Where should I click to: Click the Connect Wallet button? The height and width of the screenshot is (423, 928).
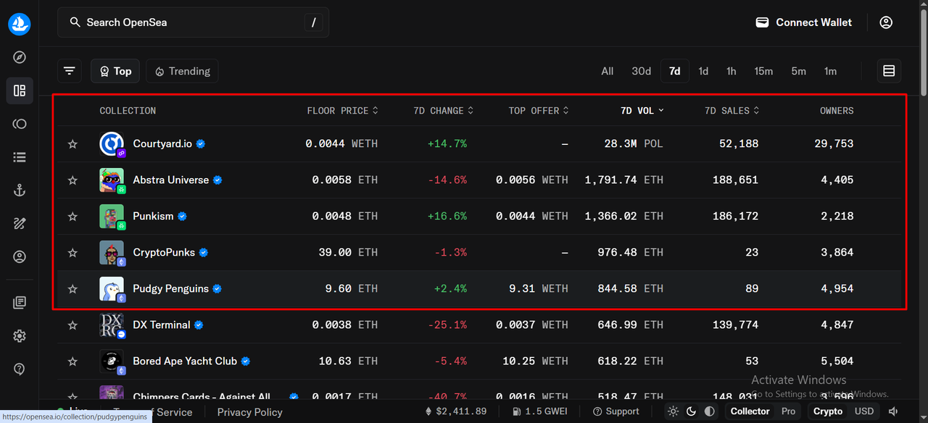[x=803, y=22]
